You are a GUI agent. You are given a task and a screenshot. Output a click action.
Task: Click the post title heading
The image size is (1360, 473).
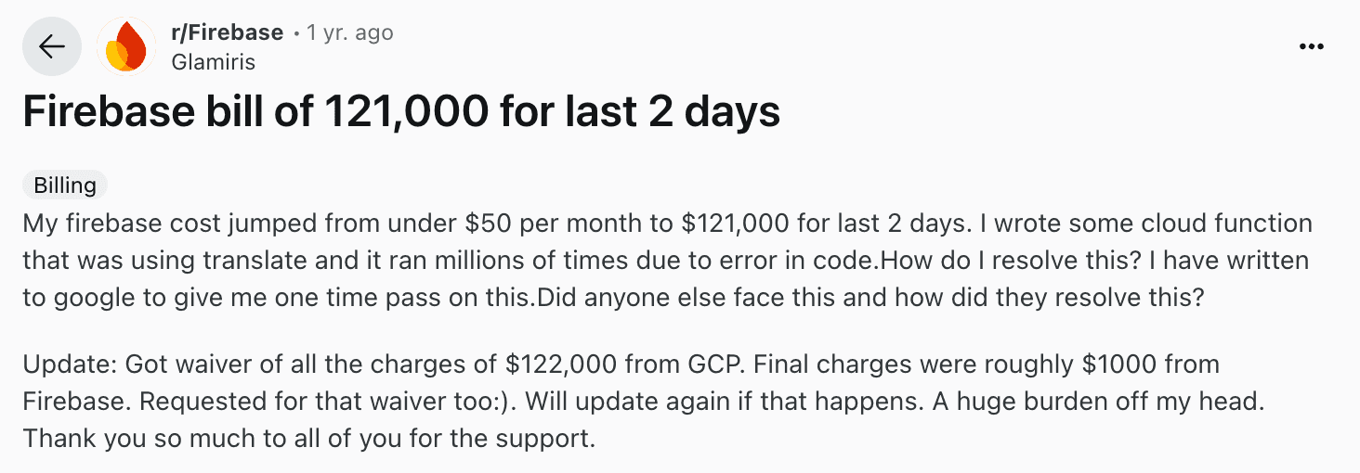(x=401, y=112)
